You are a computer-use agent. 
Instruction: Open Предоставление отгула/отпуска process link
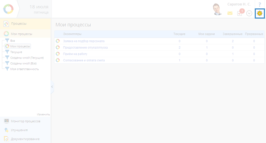click(85, 47)
